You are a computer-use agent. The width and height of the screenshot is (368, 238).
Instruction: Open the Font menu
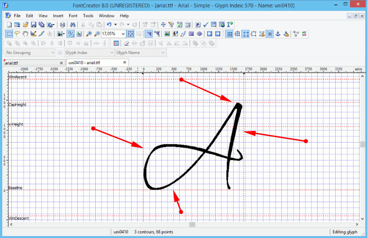tap(73, 16)
